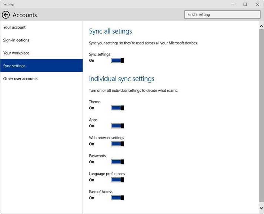Minimize the Settings window
The width and height of the screenshot is (264, 214).
tap(233, 4)
